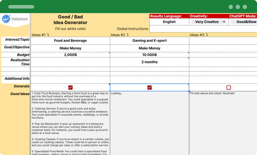Click the Good / Bad Idea Generator title
The image size is (257, 155).
[71, 20]
